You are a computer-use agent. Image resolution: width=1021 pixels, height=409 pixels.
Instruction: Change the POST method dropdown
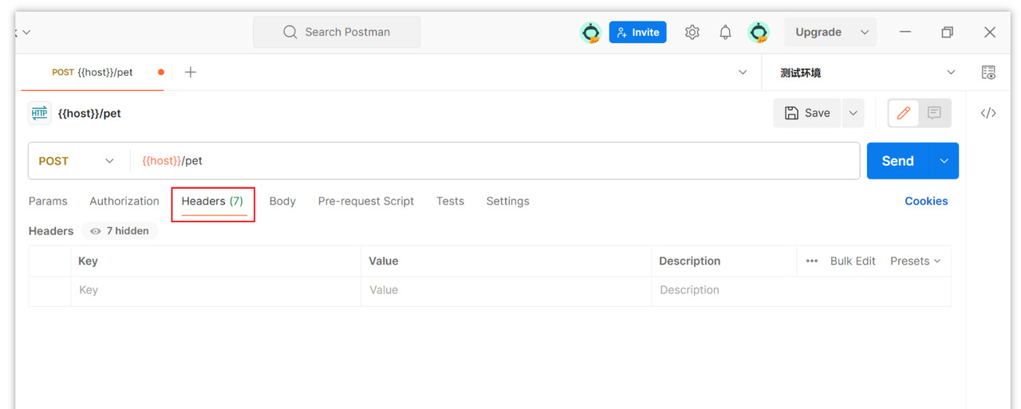[x=77, y=161]
